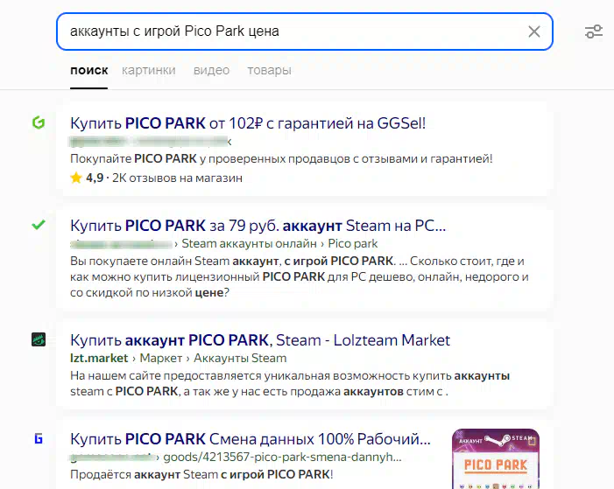This screenshot has height=489, width=614.
Task: Click the Покупайте PICO PARK у проверенных продавцов snippet
Action: [281, 159]
